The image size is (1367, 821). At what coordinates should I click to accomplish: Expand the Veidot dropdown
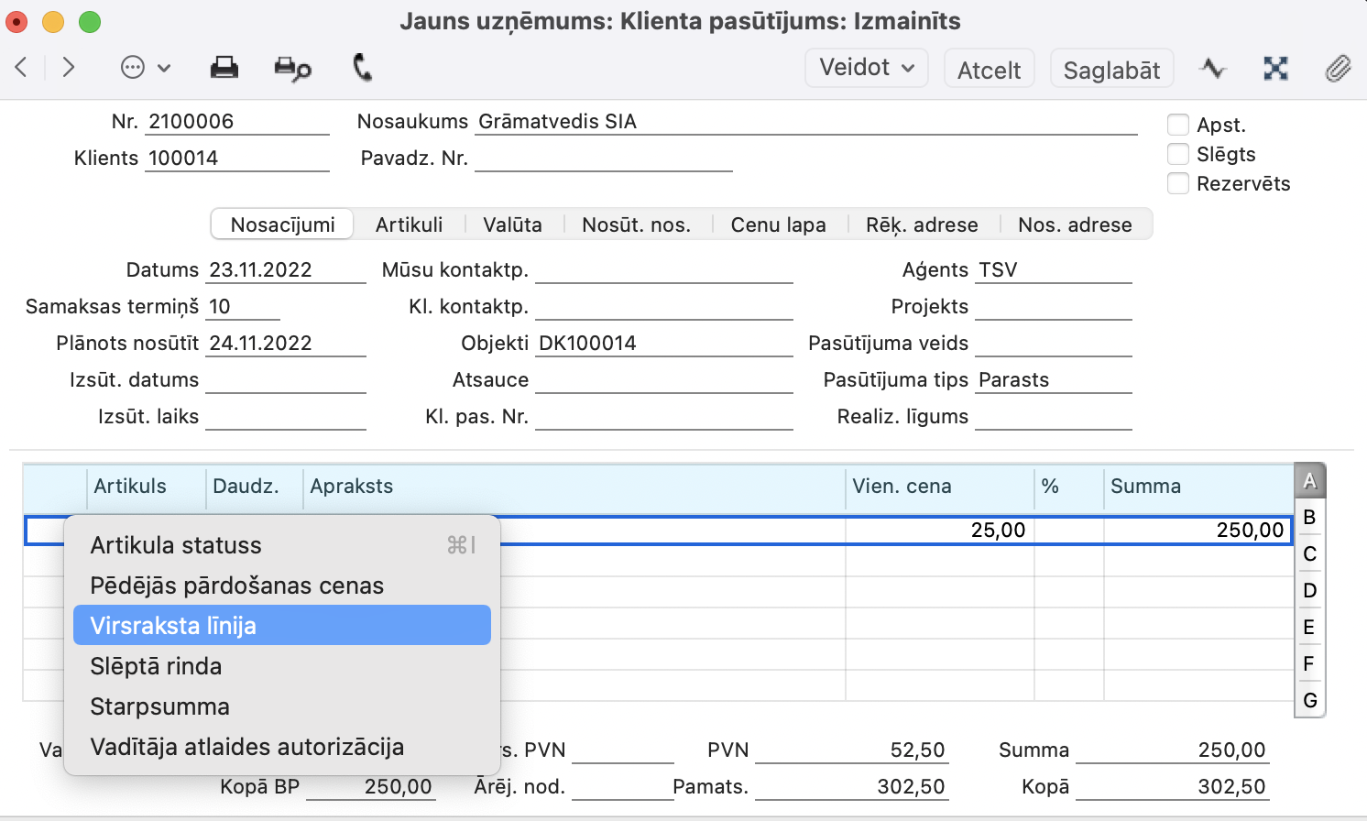point(866,68)
